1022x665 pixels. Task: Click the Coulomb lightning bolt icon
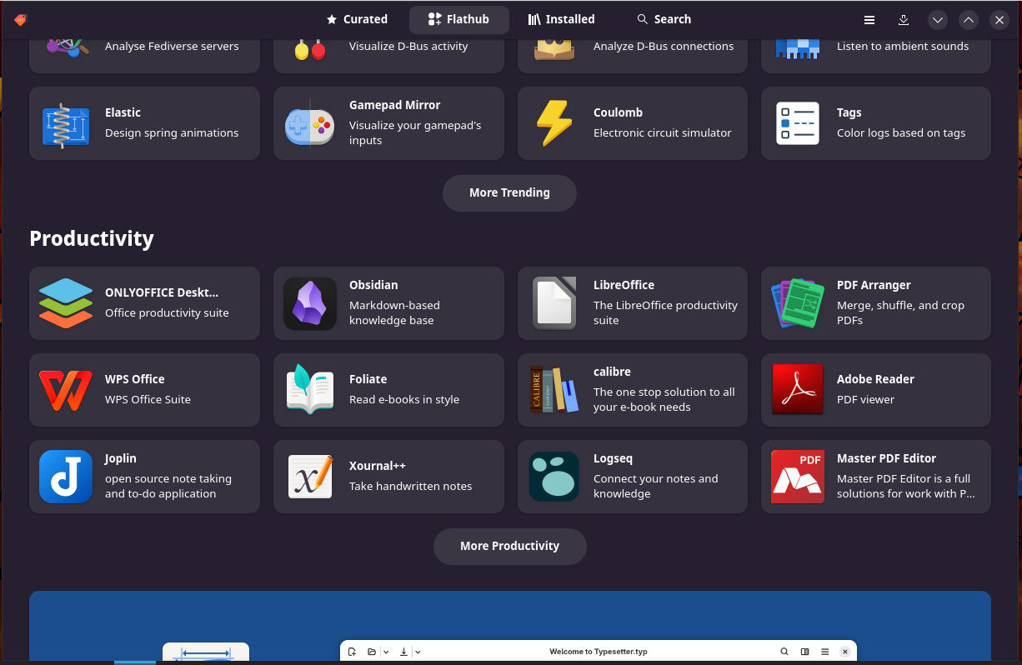point(554,122)
